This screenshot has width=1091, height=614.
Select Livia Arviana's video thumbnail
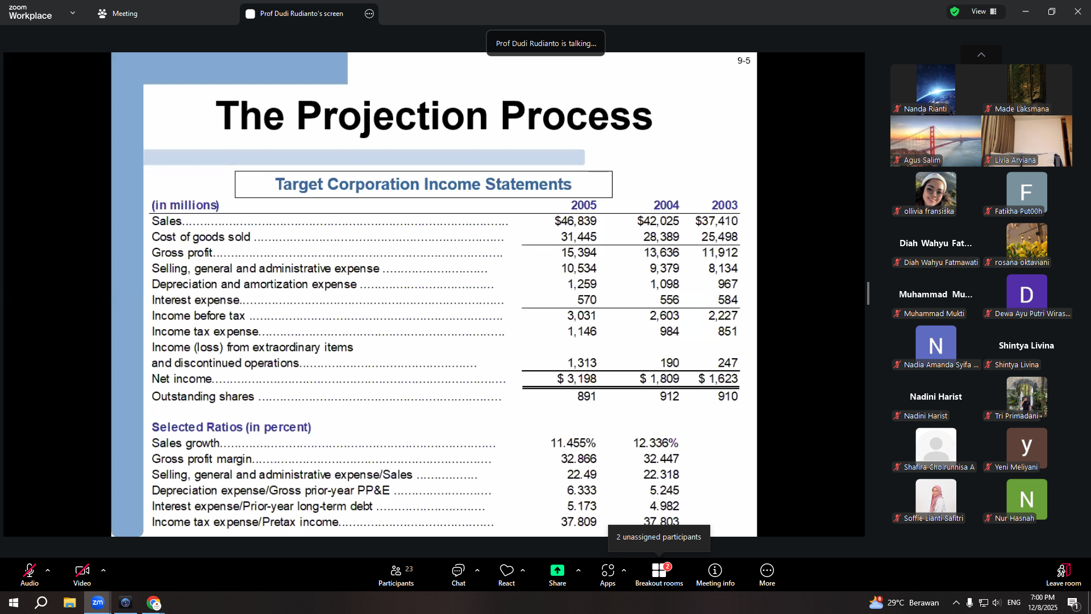pos(1027,141)
